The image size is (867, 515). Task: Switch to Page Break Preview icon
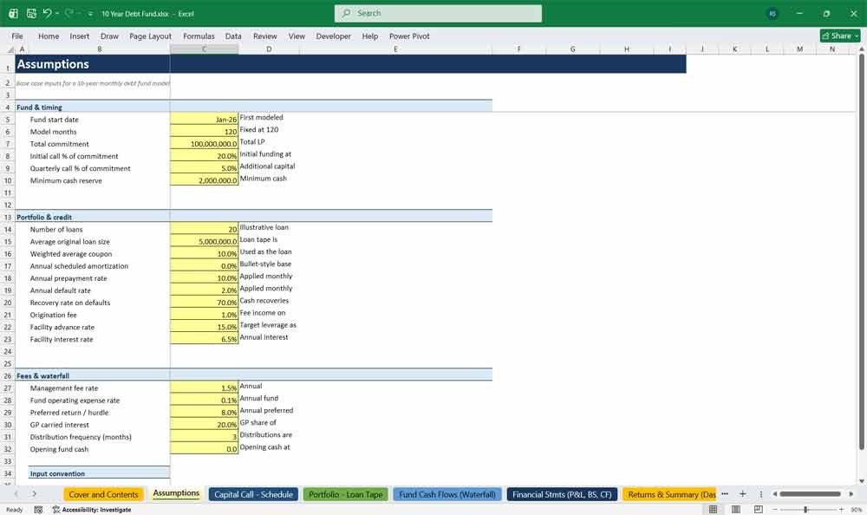pos(758,509)
